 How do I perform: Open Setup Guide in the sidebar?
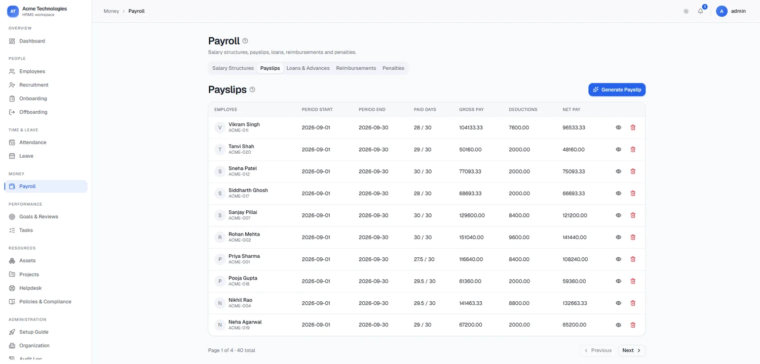(x=46, y=332)
